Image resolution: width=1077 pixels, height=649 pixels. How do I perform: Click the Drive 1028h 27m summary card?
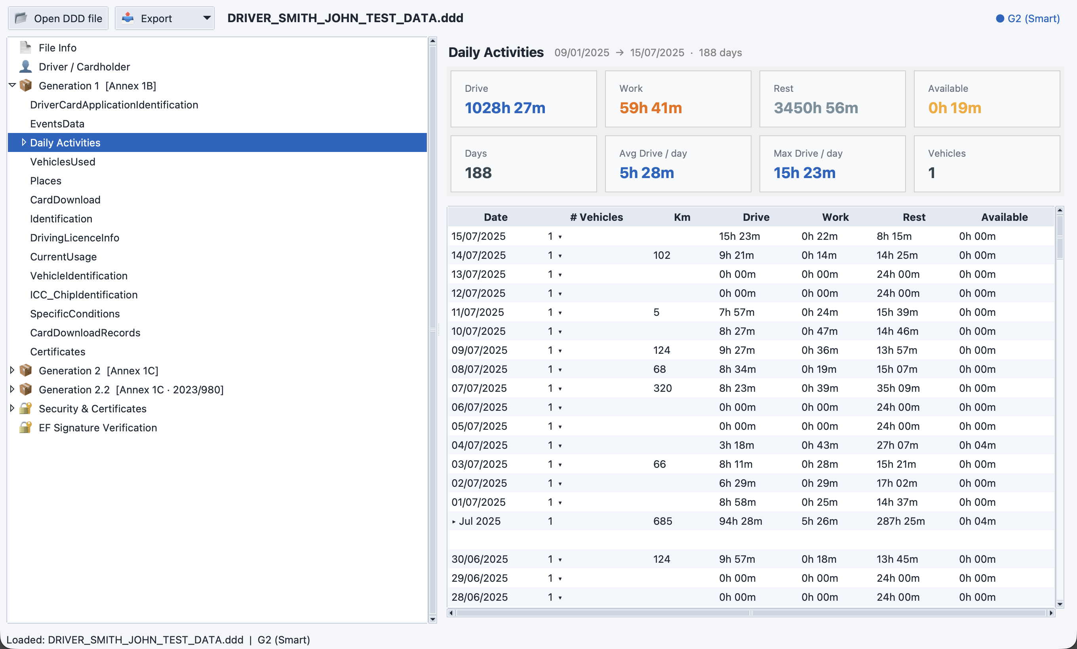[523, 99]
